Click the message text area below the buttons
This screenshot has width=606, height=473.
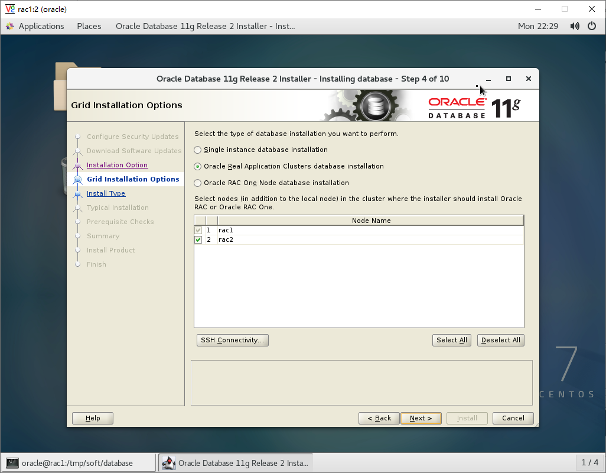(361, 383)
